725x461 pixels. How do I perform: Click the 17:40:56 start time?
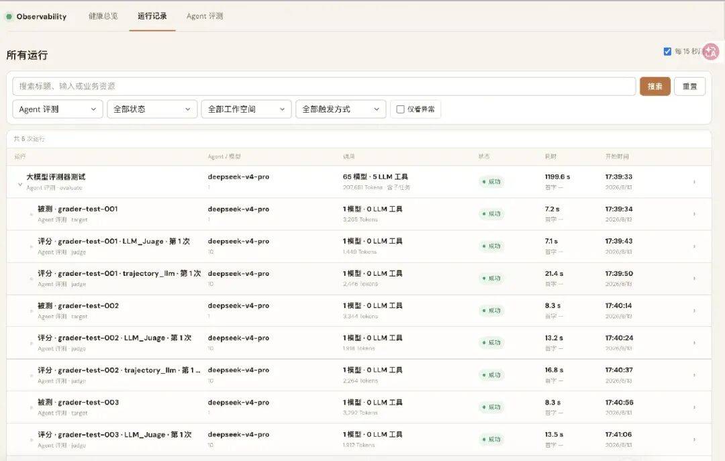(x=619, y=402)
